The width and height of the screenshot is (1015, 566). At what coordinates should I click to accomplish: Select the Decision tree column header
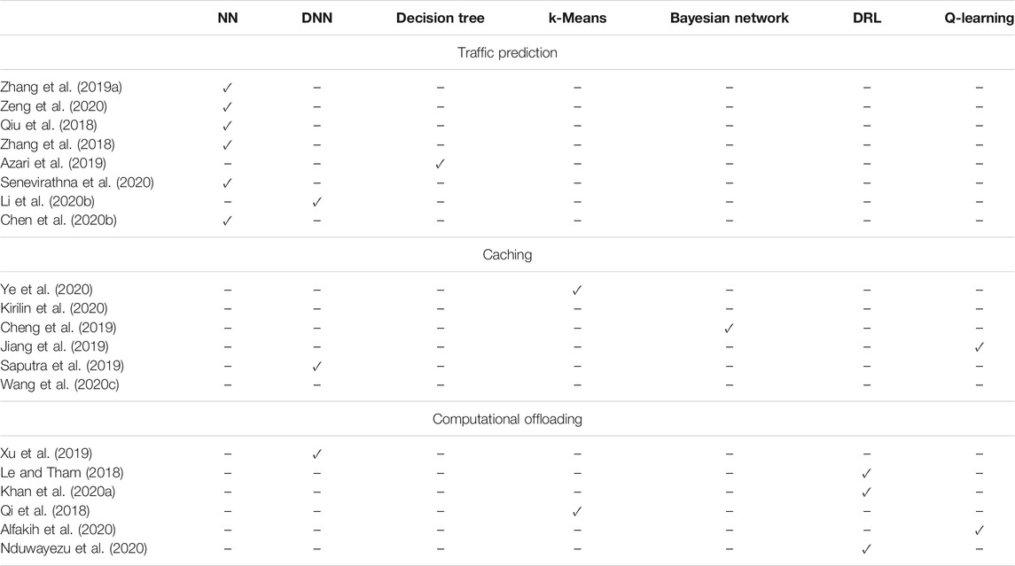click(x=441, y=18)
